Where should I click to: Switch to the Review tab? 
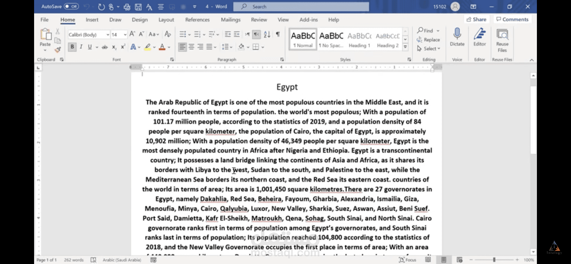click(259, 20)
